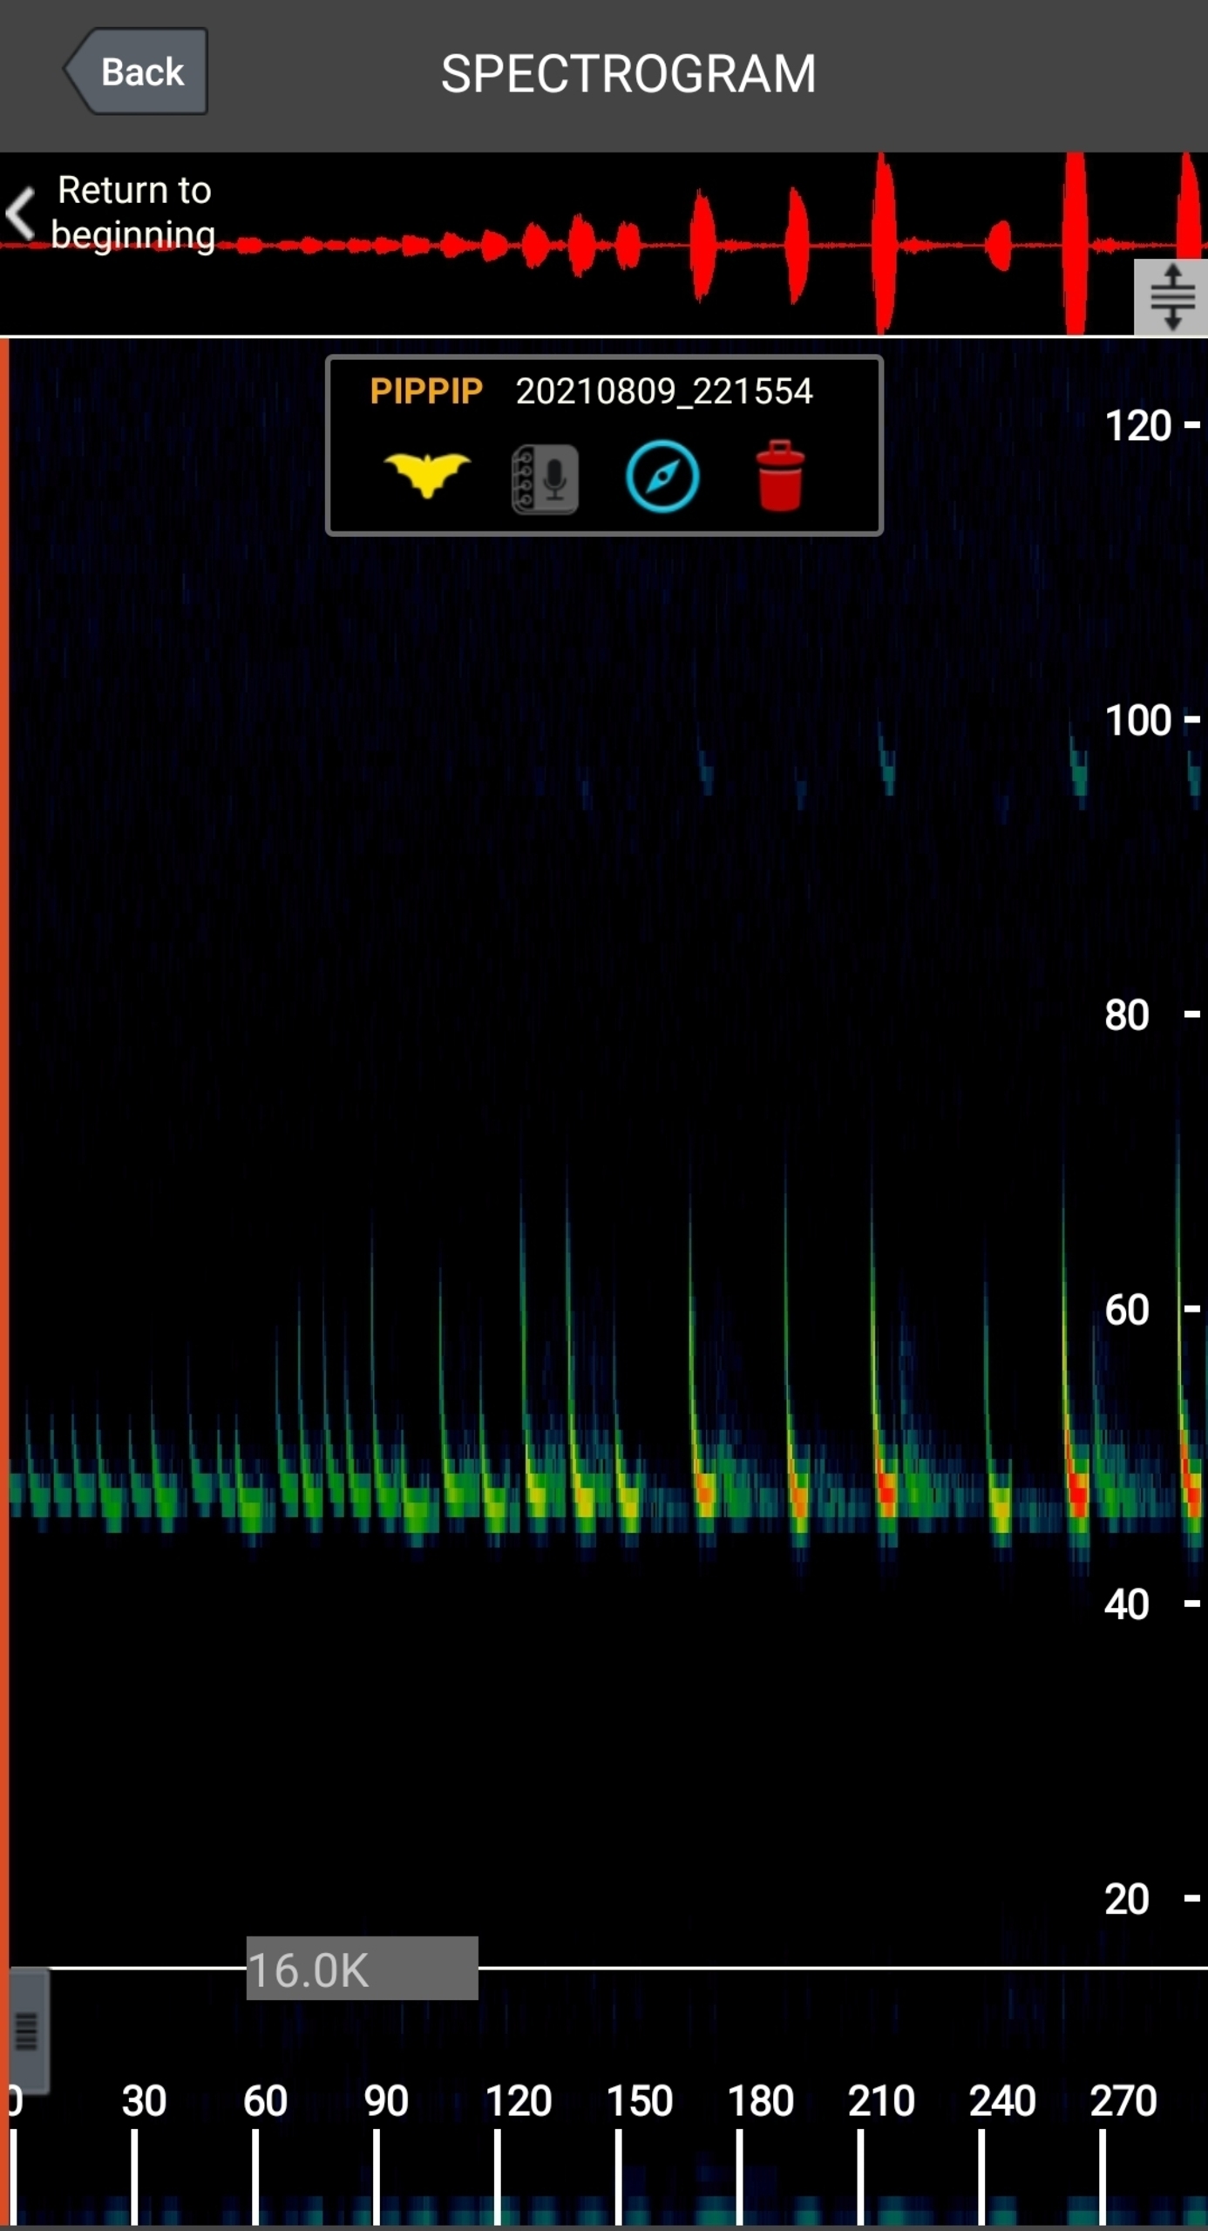The width and height of the screenshot is (1208, 2231).
Task: Click the 30 ms time axis marker
Action: coord(144,2101)
